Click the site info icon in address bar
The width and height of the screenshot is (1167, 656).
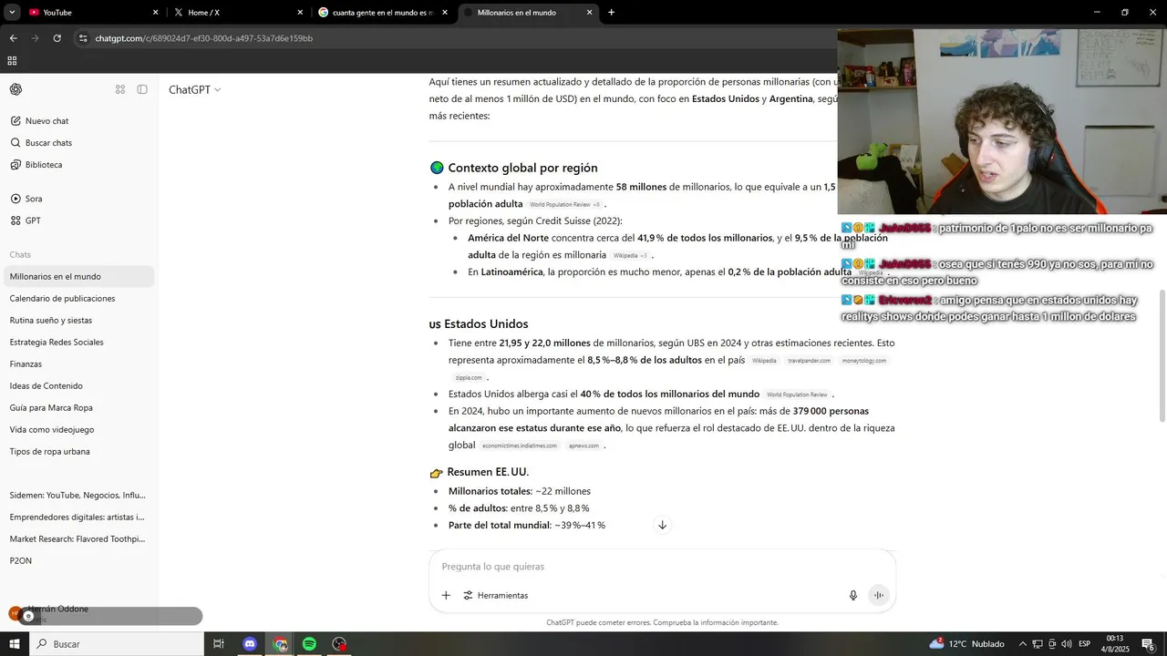(x=83, y=38)
